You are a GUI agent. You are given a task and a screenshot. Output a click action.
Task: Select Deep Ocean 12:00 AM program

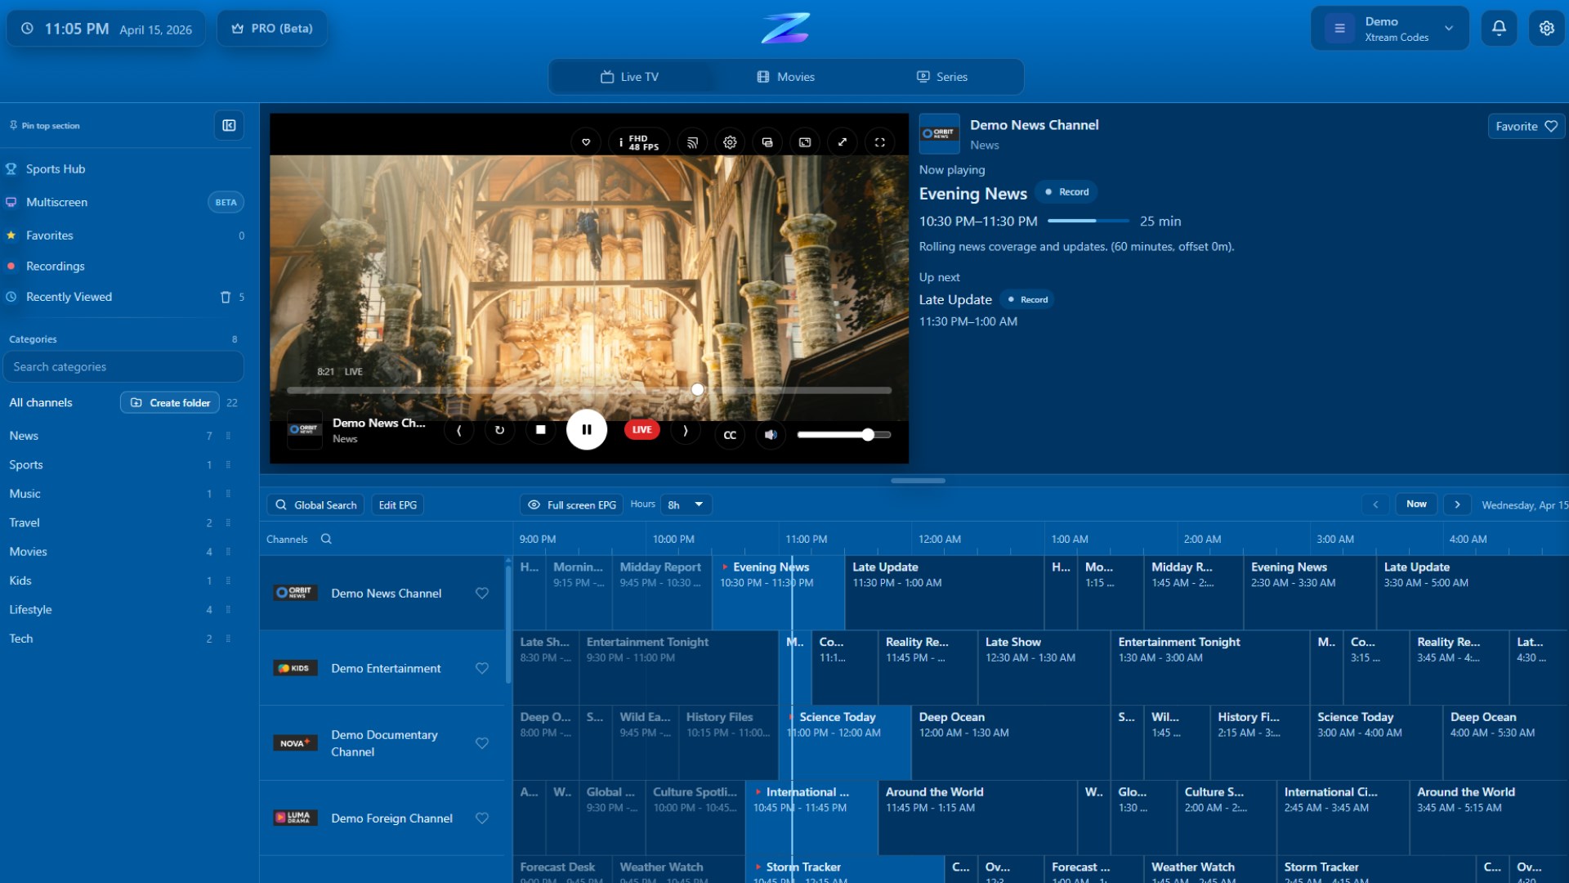click(x=1010, y=742)
